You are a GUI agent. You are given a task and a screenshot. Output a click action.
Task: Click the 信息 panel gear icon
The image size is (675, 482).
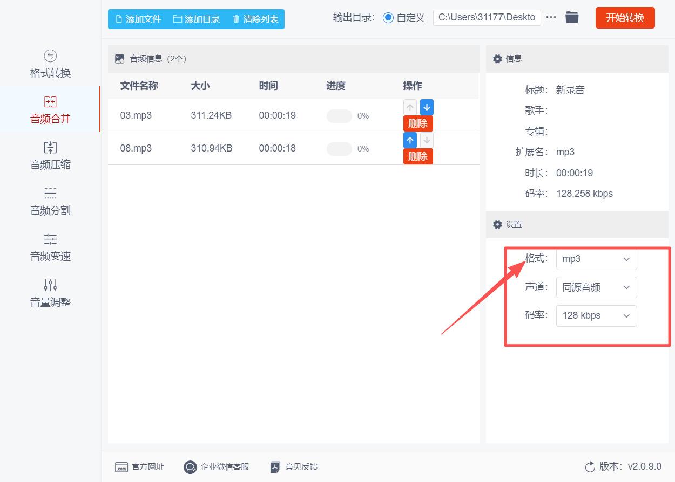[497, 59]
